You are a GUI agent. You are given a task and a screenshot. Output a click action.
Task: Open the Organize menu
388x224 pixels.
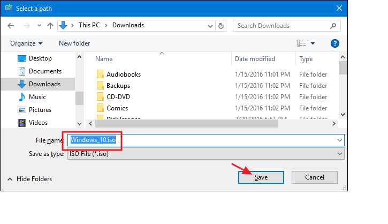[26, 43]
